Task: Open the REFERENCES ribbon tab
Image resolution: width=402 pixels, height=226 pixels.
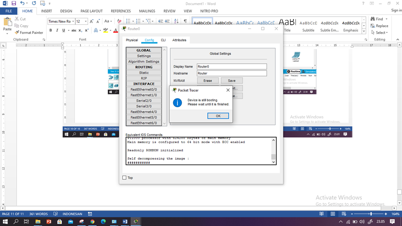Action: (x=121, y=11)
